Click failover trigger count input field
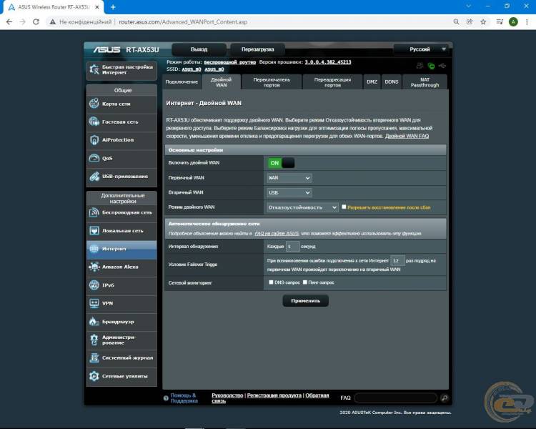The image size is (536, 429). click(397, 261)
